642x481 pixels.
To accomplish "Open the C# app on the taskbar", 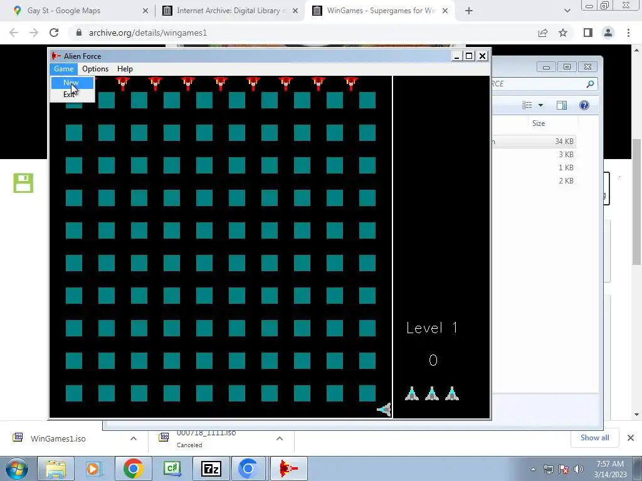I will [x=172, y=468].
